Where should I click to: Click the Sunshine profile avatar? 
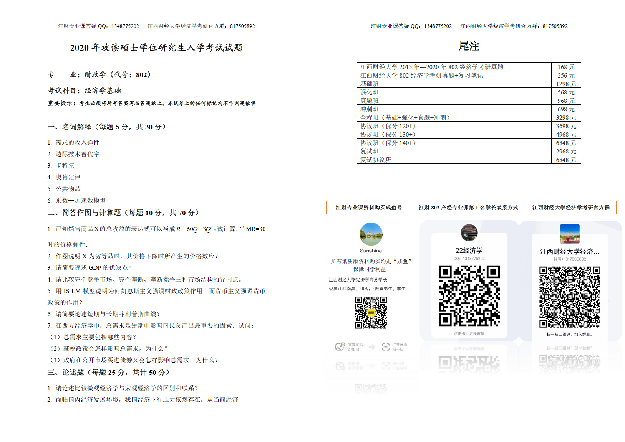coord(371,234)
